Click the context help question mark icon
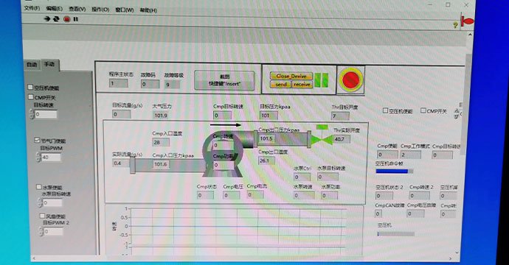This screenshot has height=265, width=509. pyautogui.click(x=455, y=25)
